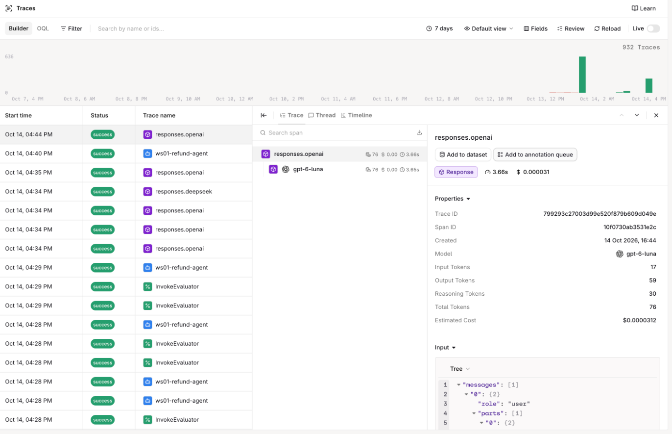The height and width of the screenshot is (434, 672).
Task: Expand the Default view dropdown
Action: pyautogui.click(x=489, y=28)
